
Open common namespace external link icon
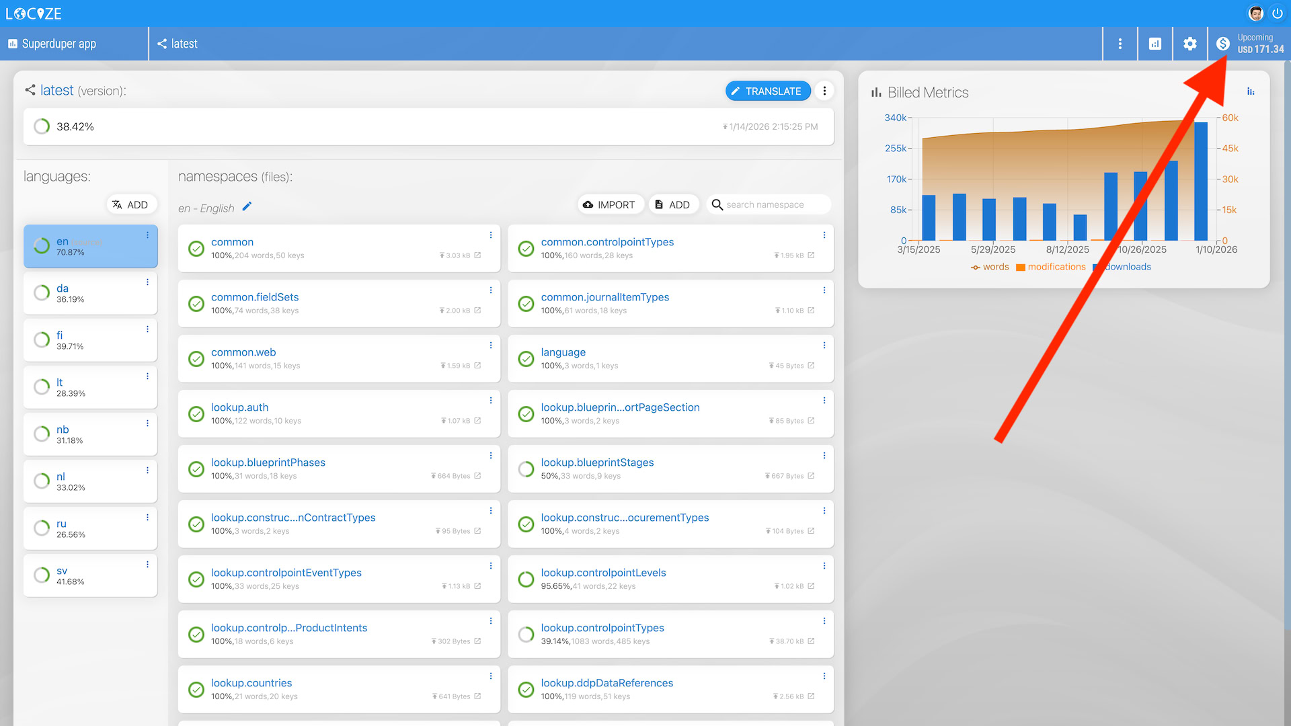click(x=477, y=255)
